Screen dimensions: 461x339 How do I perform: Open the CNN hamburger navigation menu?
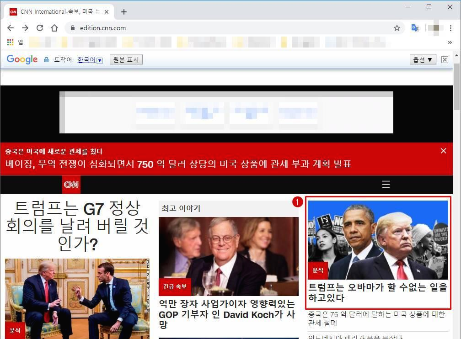tap(386, 185)
